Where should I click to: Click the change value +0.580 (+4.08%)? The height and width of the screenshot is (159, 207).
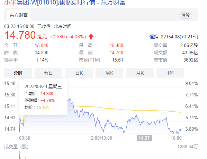click(x=68, y=37)
